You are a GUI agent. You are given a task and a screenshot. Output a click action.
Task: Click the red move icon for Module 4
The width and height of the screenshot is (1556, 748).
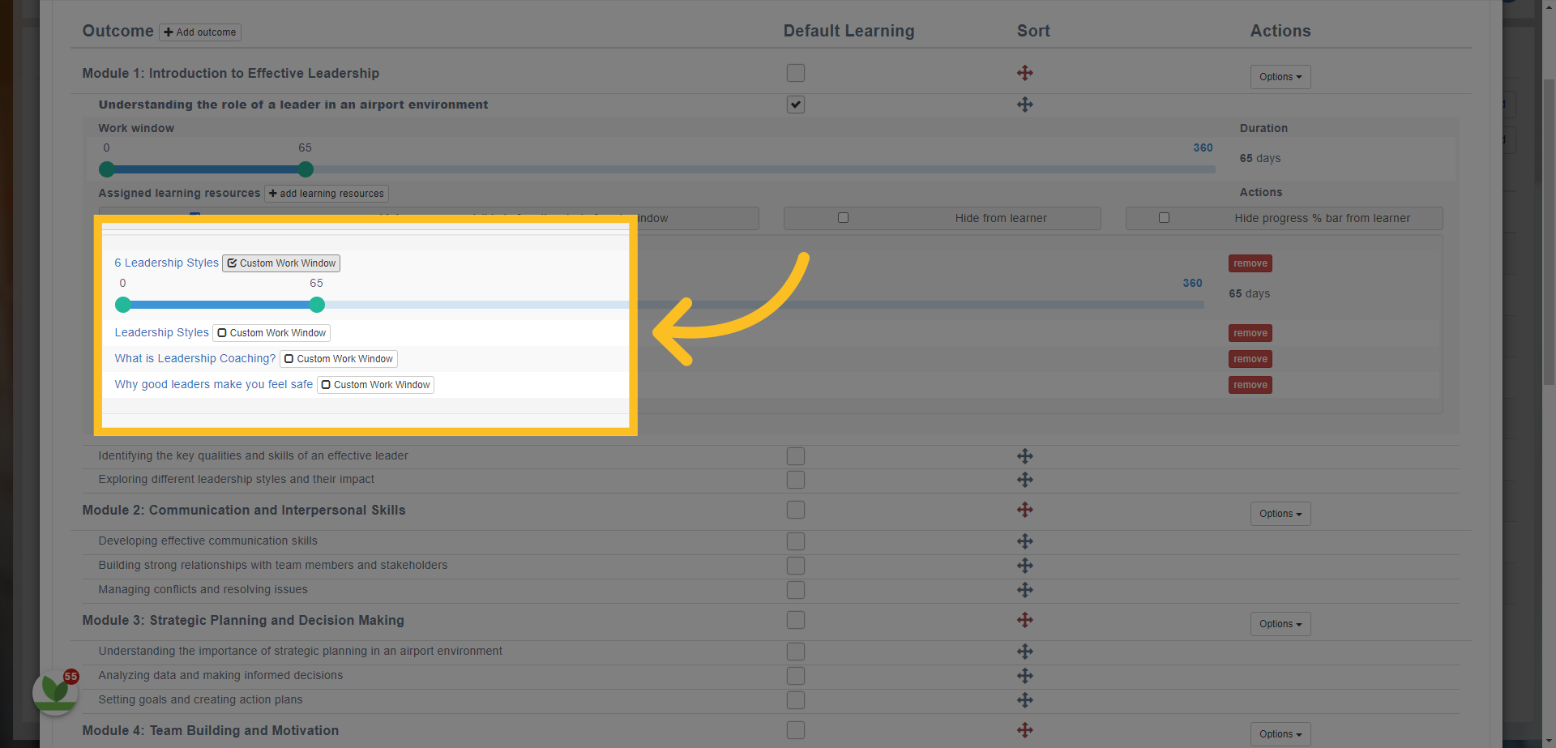pos(1024,730)
